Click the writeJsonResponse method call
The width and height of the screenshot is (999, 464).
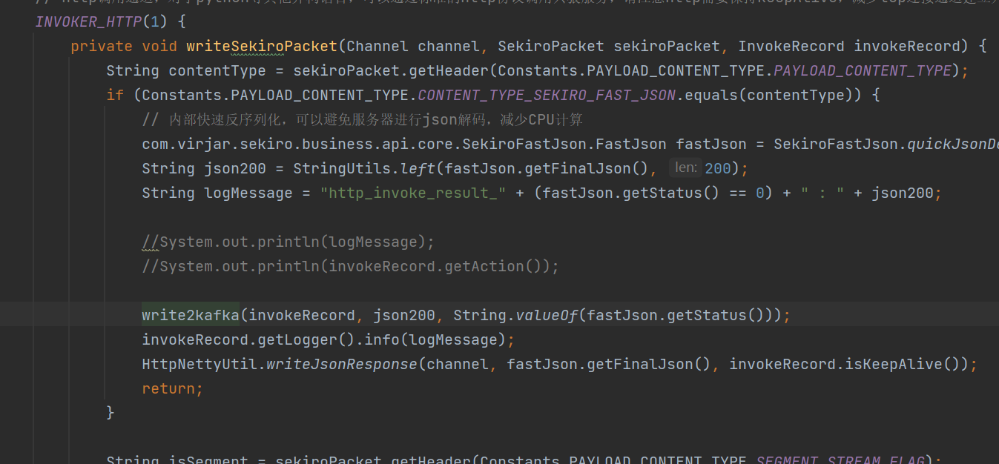[342, 364]
